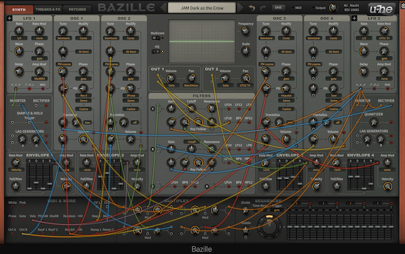Click the undo arrow icon

252,8
